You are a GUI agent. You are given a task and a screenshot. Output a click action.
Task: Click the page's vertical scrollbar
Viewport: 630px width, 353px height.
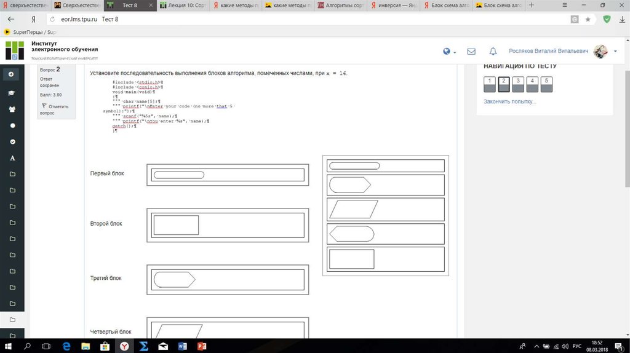point(626,184)
